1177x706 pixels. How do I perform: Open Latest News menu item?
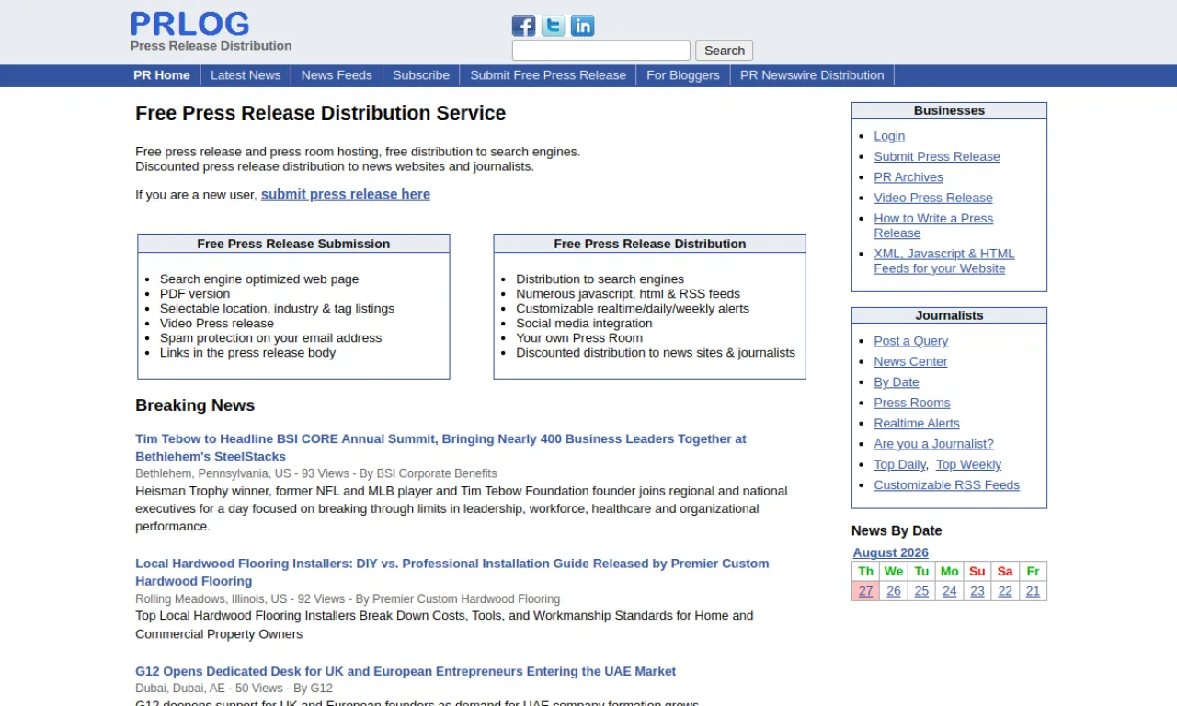point(246,75)
